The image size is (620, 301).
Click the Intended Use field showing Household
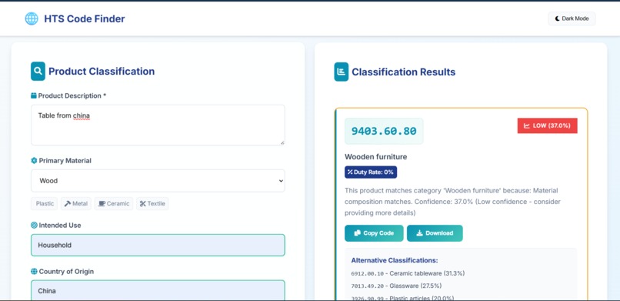(x=158, y=246)
